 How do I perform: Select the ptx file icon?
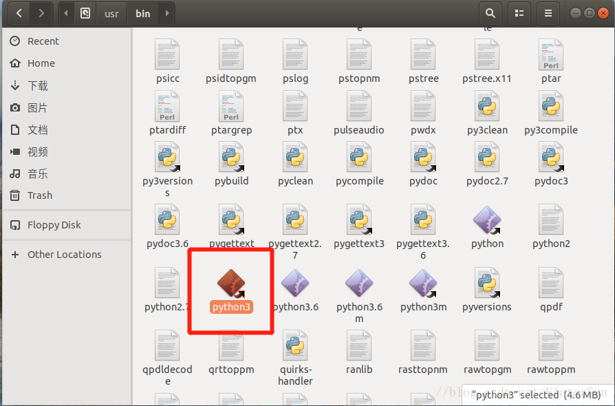[295, 106]
